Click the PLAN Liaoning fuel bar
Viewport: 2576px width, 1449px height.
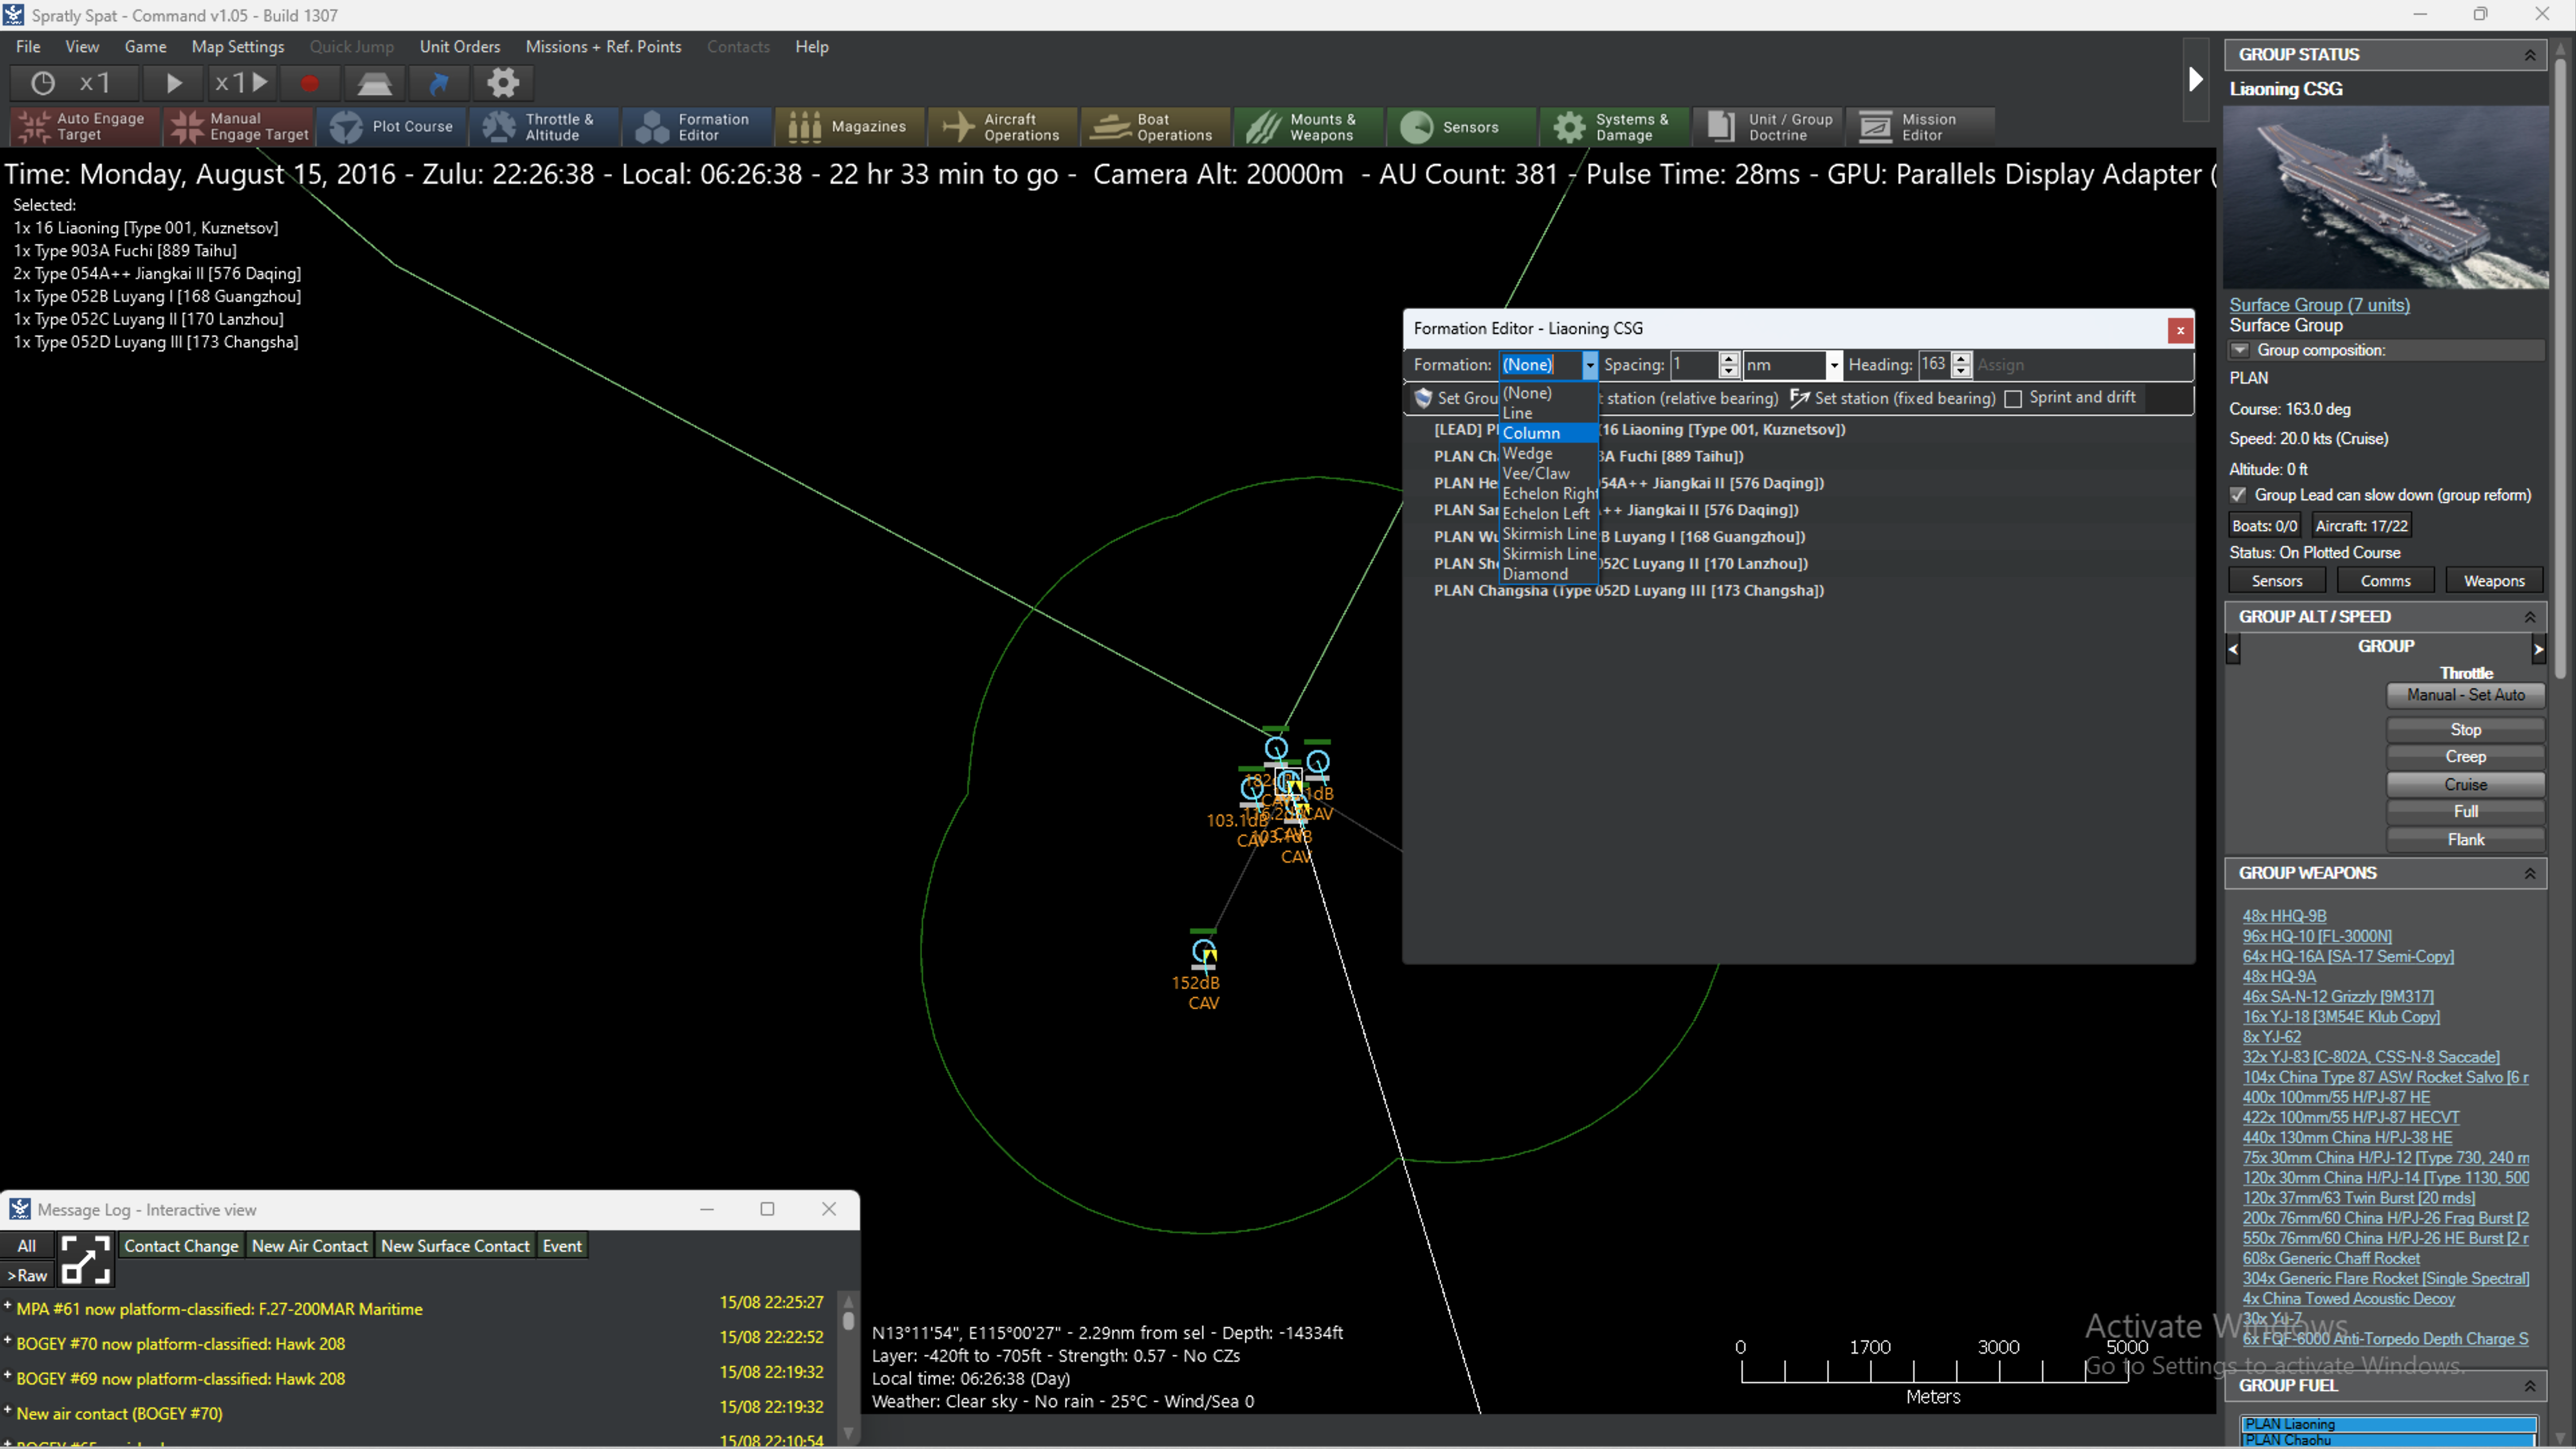tap(2389, 1424)
